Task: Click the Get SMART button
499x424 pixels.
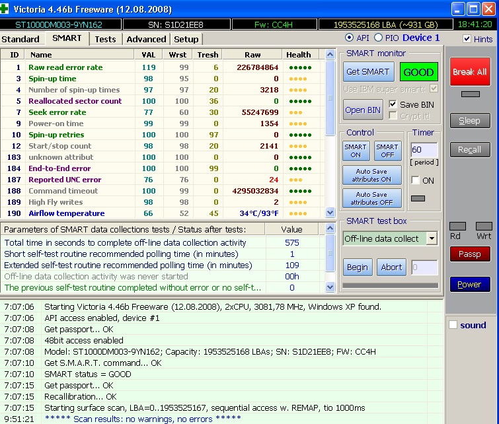Action: (x=368, y=71)
